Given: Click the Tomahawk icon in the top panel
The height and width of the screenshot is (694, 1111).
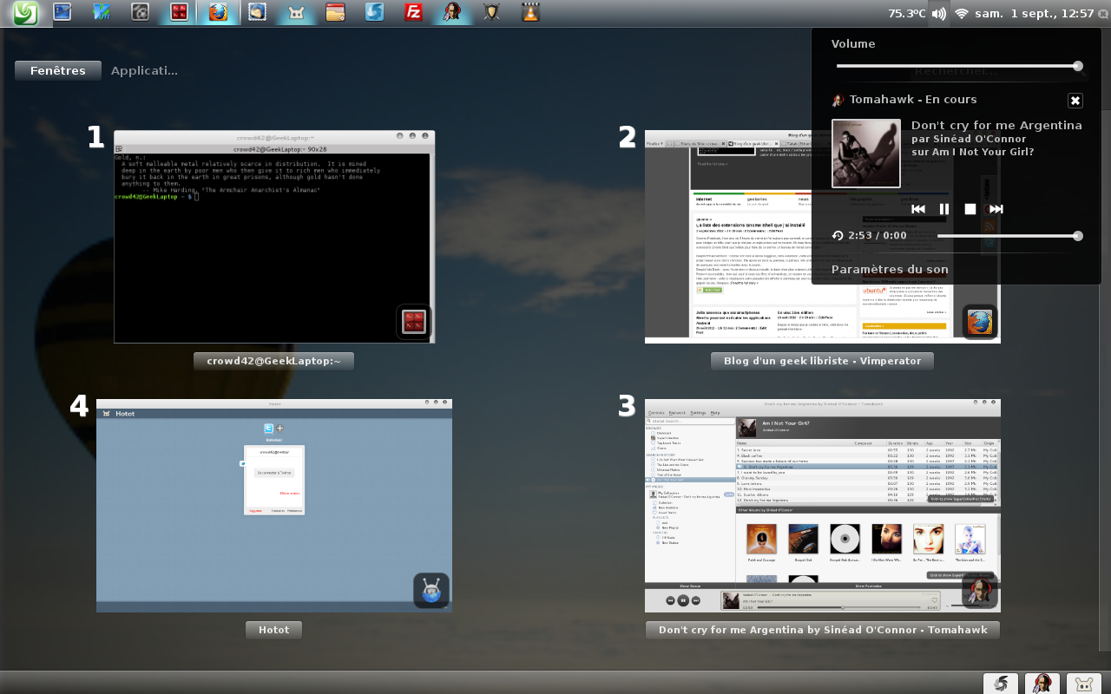Looking at the screenshot, I should 453,12.
